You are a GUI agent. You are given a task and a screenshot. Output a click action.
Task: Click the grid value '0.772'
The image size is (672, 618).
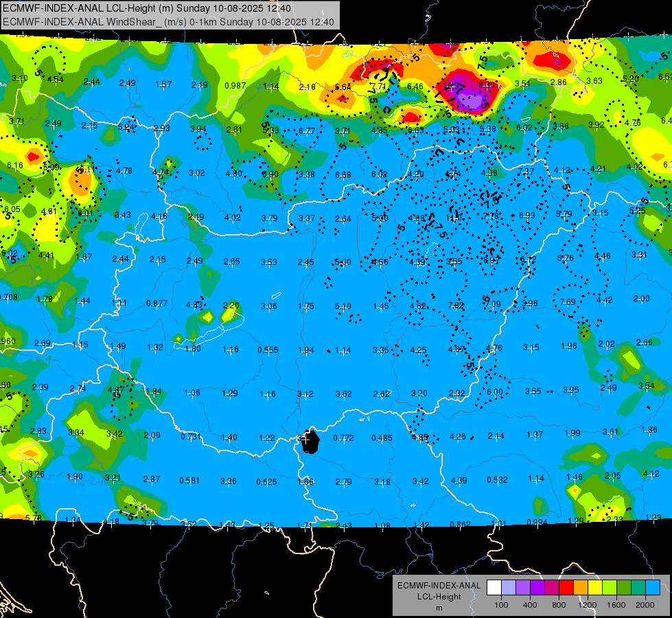[343, 438]
